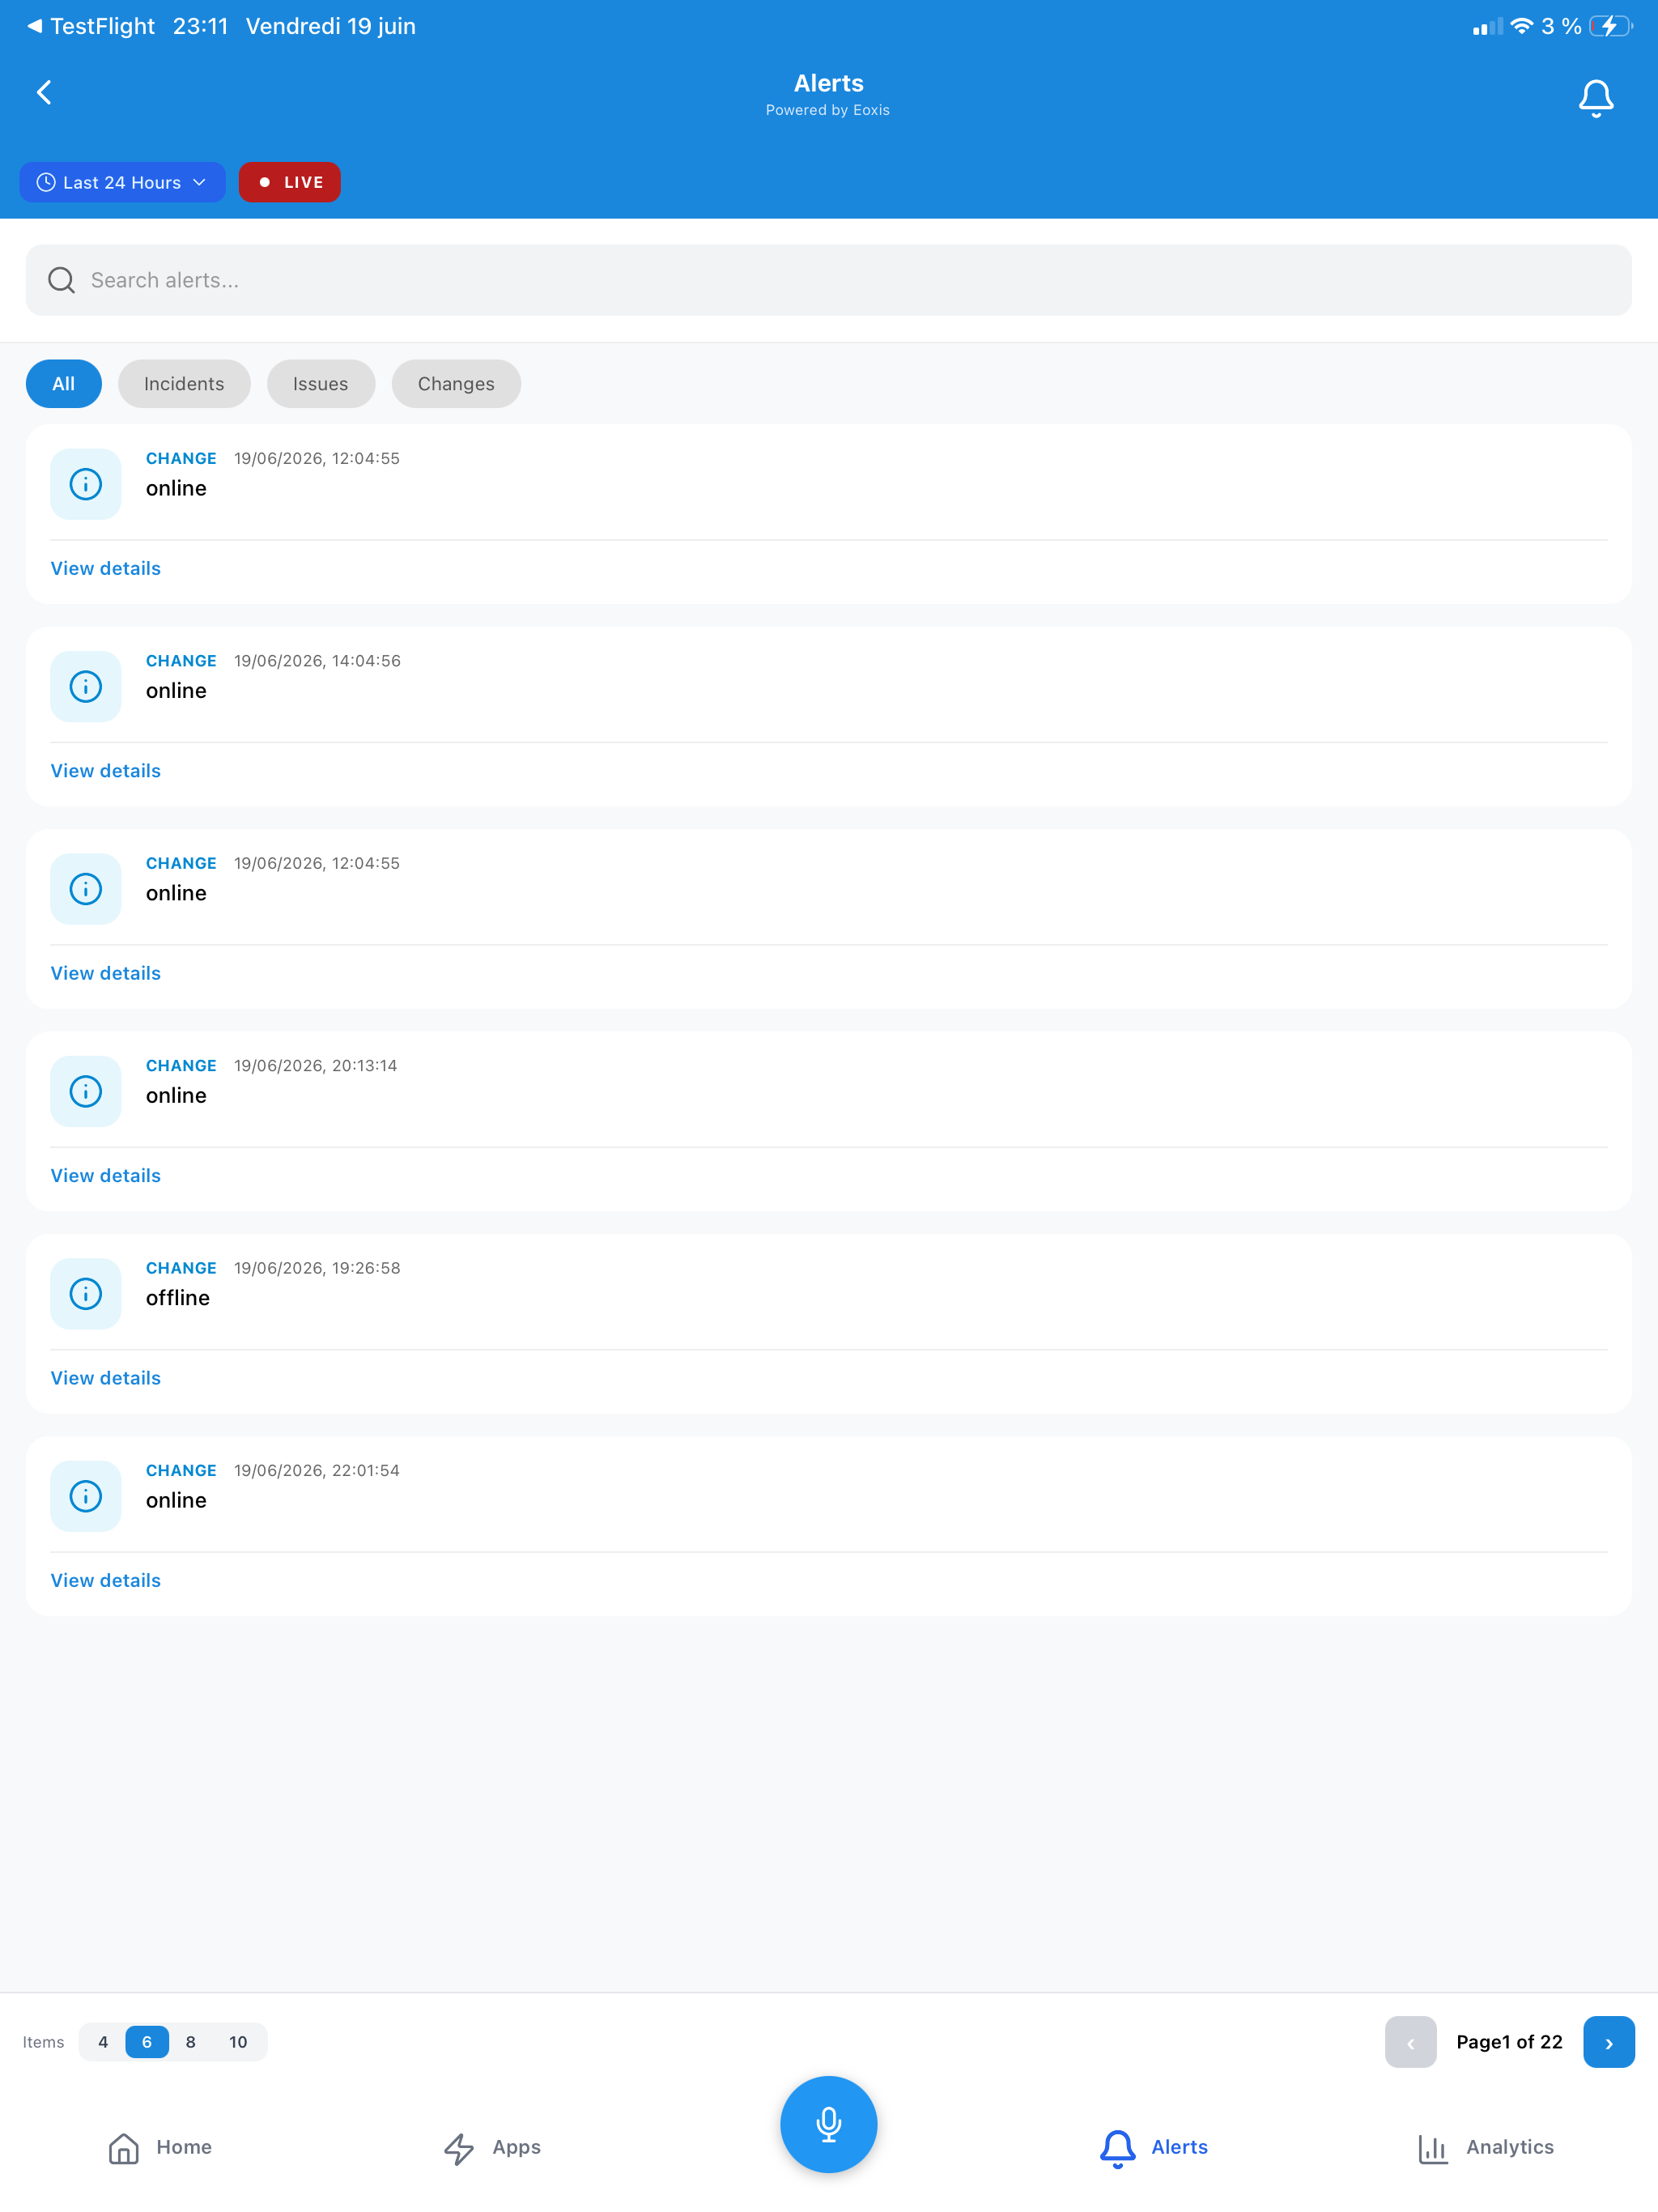Go to previous page arrow
The width and height of the screenshot is (1658, 2212).
click(x=1410, y=2042)
